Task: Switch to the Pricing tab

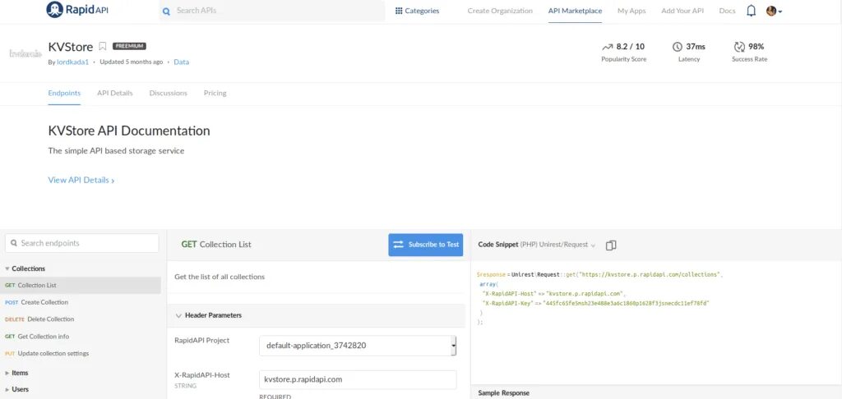Action: [215, 93]
